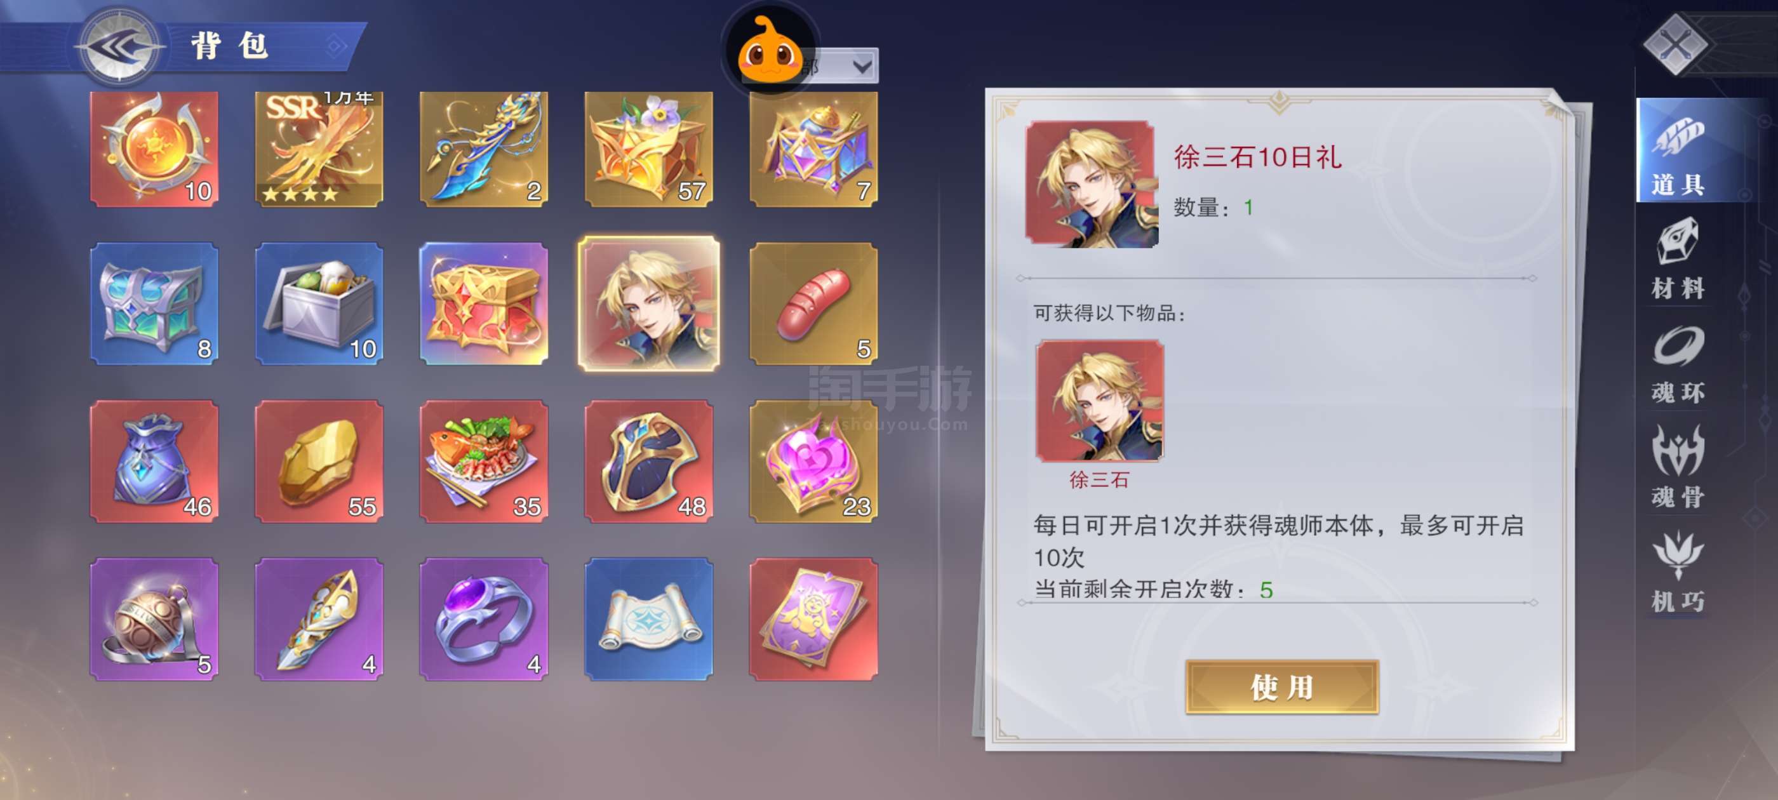Select the pink heart gem item
This screenshot has height=800, width=1778.
click(814, 461)
